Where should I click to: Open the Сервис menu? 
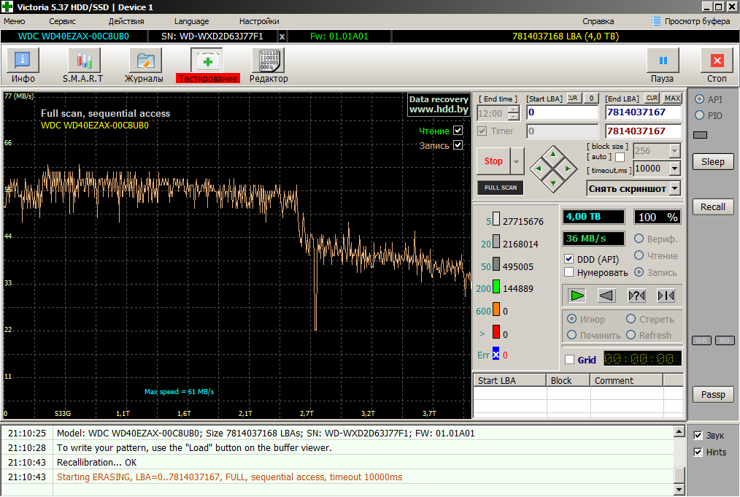click(62, 21)
